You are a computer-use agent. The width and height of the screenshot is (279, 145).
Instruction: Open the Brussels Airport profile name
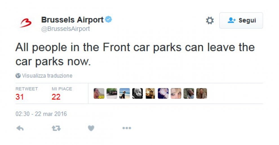pos(72,20)
